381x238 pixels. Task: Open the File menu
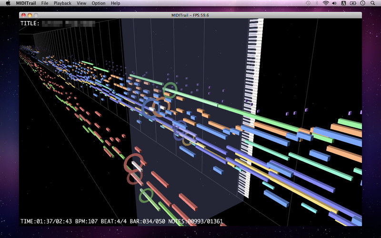coord(45,3)
